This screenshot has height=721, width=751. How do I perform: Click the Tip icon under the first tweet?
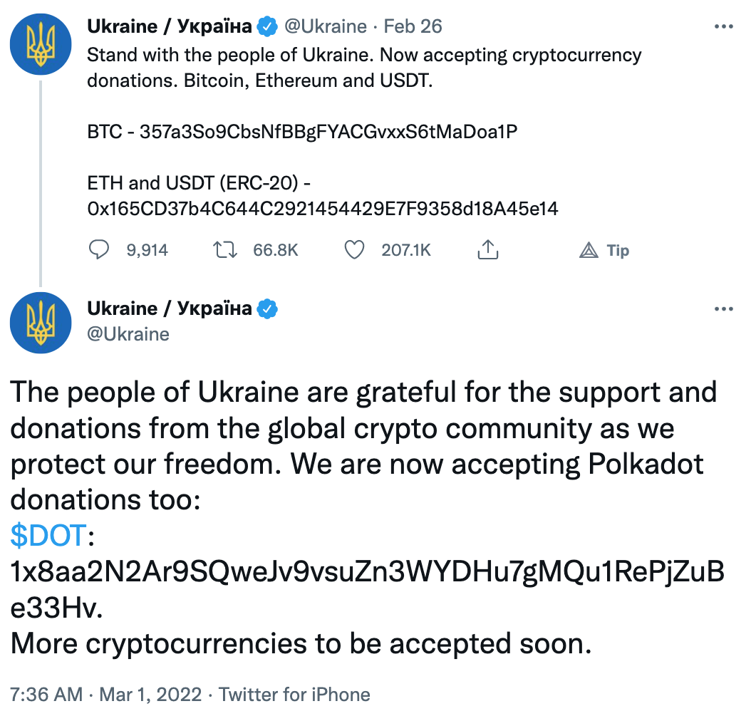click(x=590, y=250)
